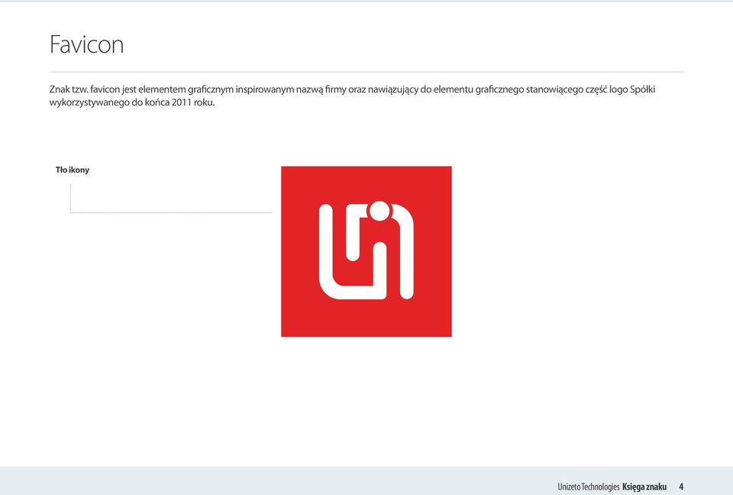Click the page number 4
The height and width of the screenshot is (495, 733).
click(x=681, y=487)
